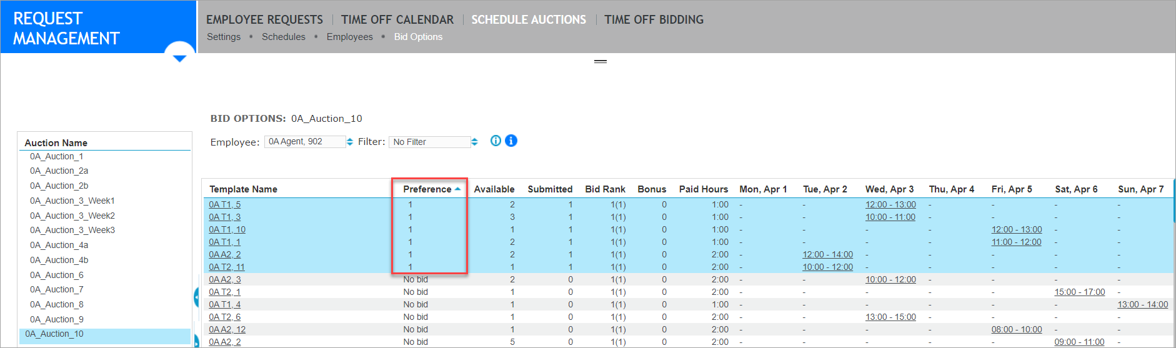The height and width of the screenshot is (348, 1176).
Task: Sort by the Paid Hours column header
Action: pos(704,189)
